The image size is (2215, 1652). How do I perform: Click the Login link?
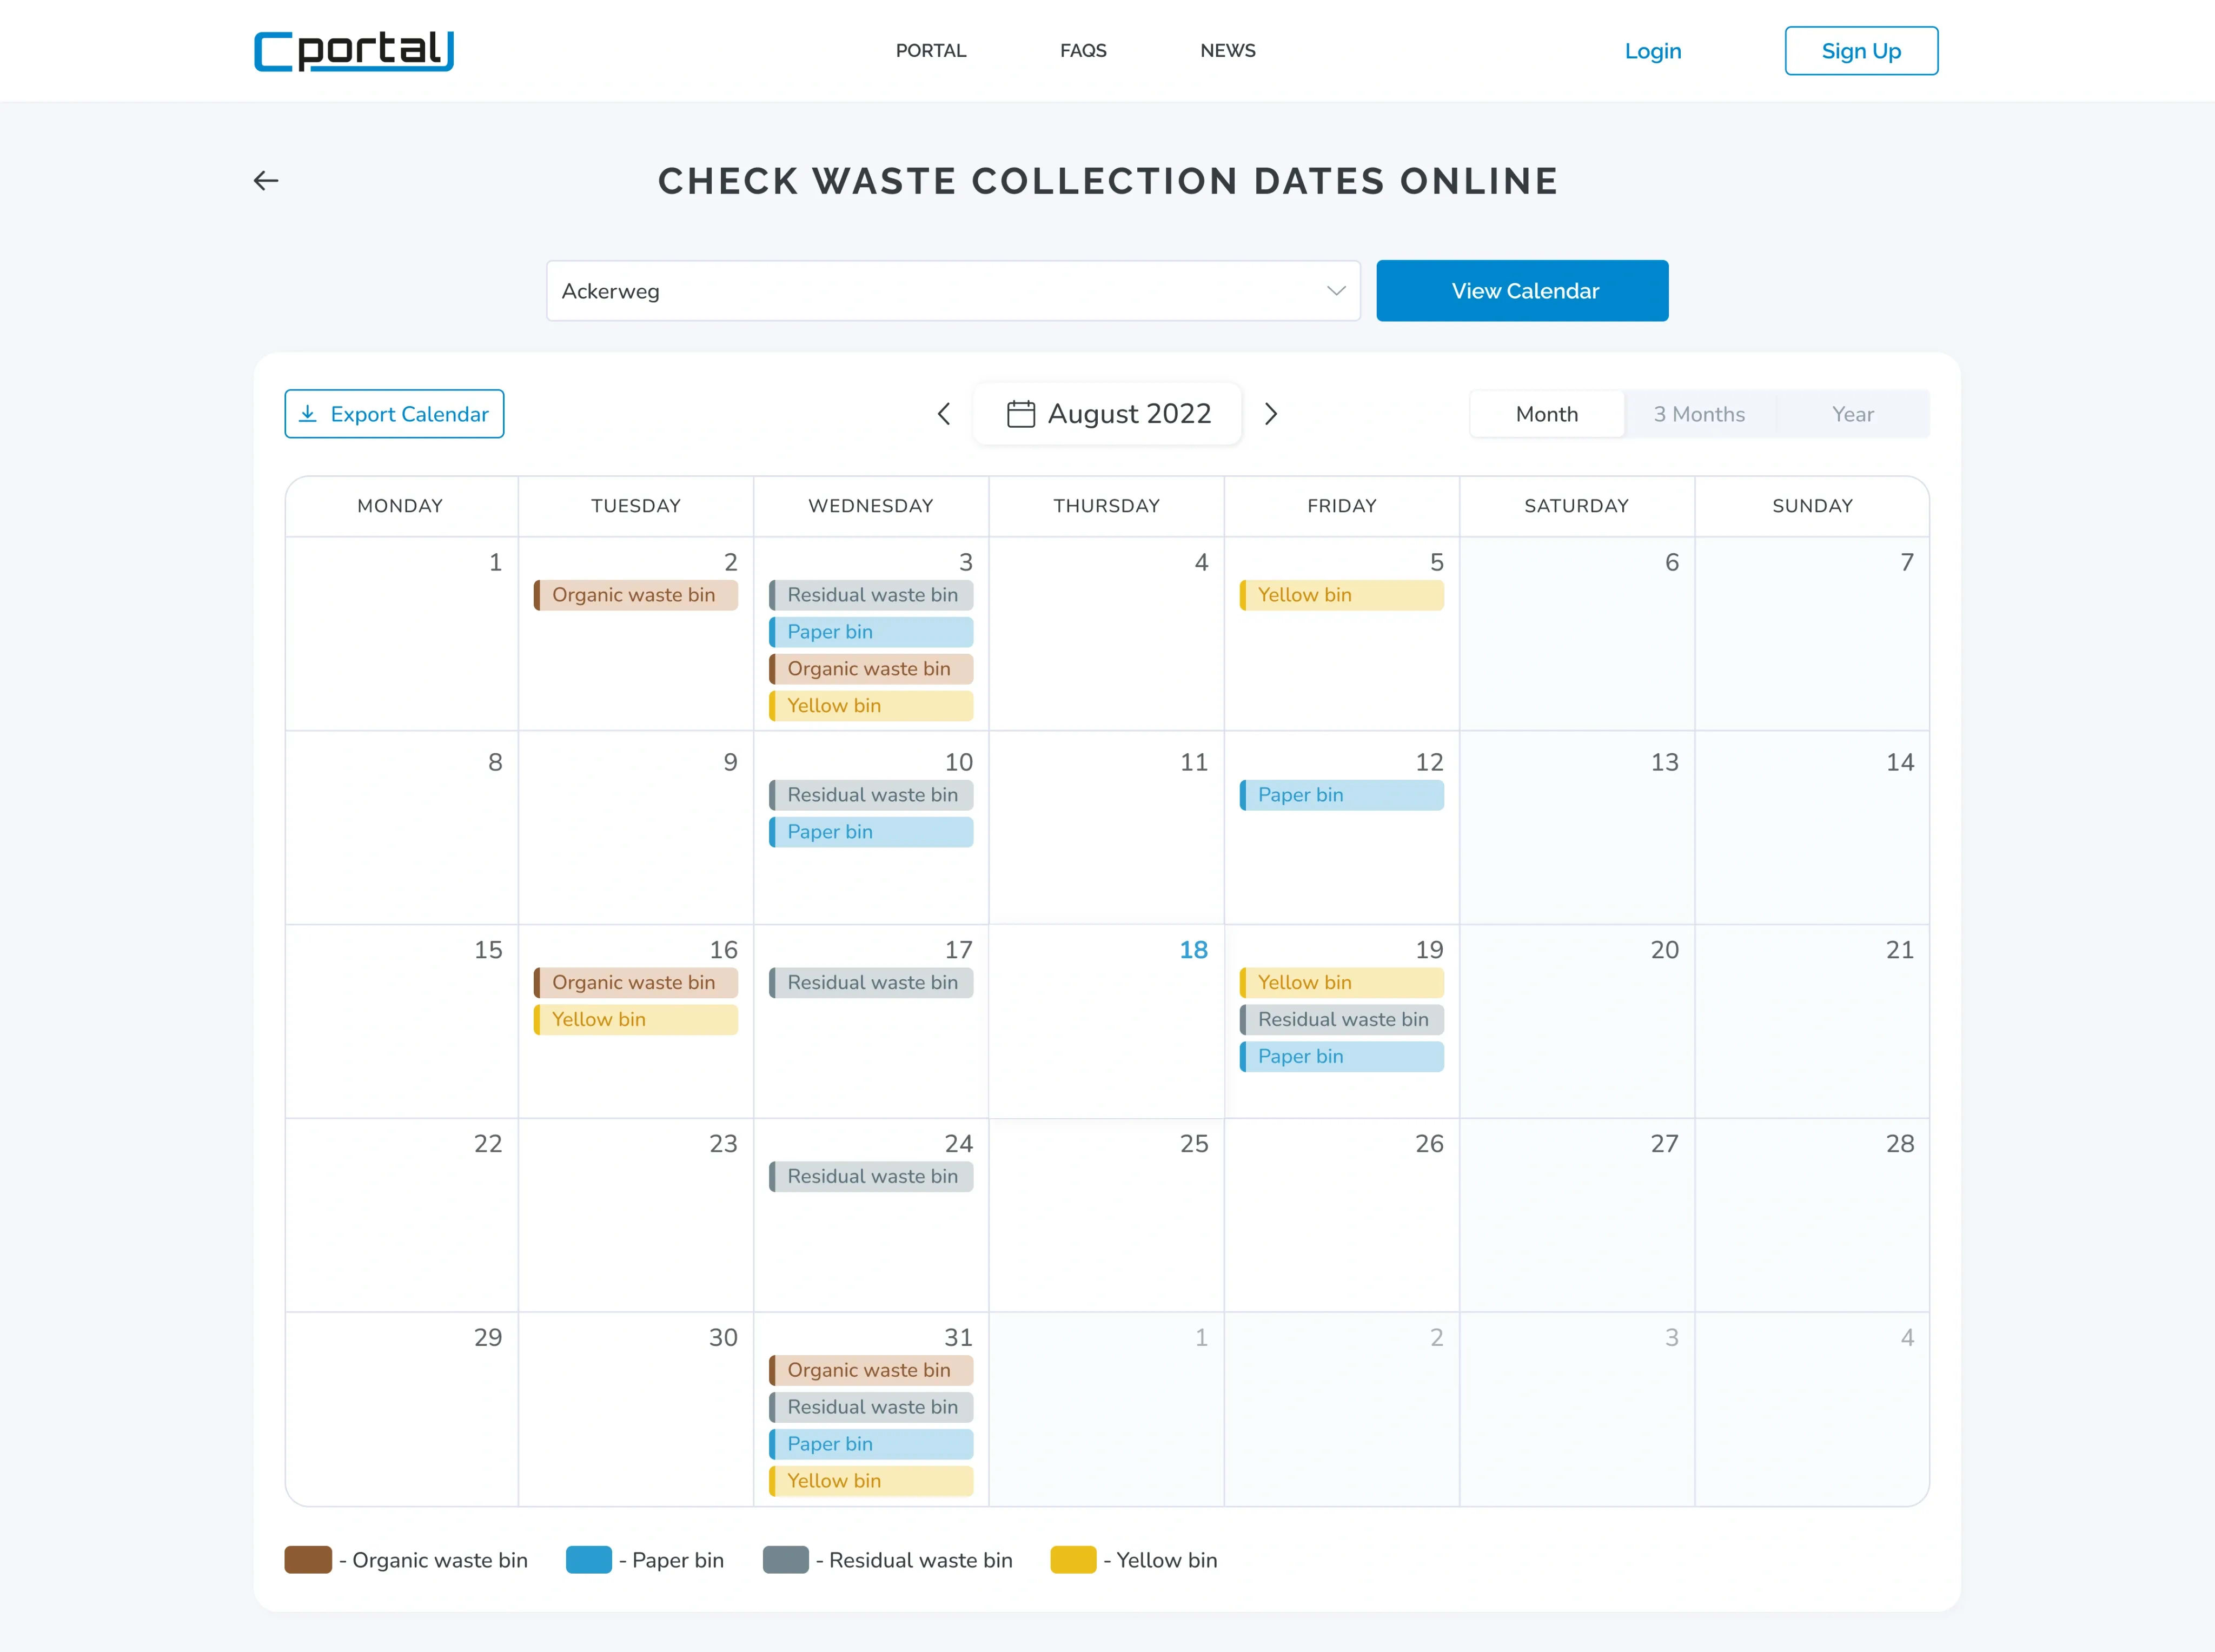1652,51
